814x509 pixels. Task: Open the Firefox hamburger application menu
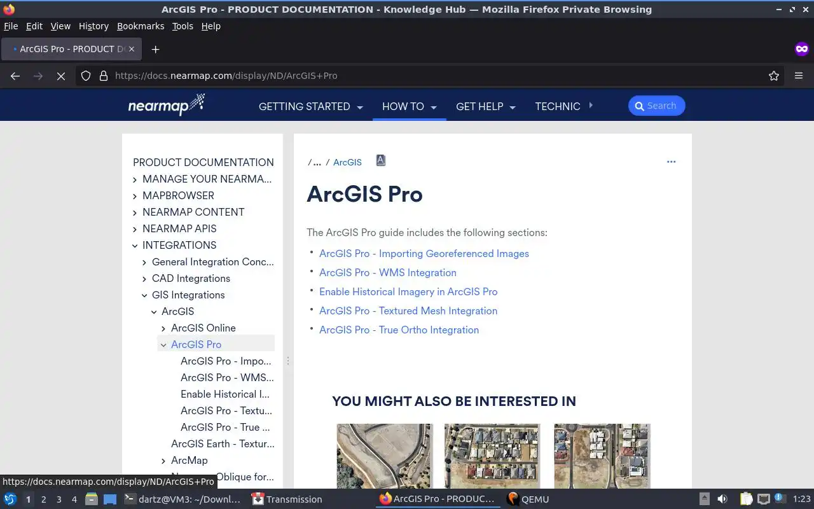click(x=799, y=76)
